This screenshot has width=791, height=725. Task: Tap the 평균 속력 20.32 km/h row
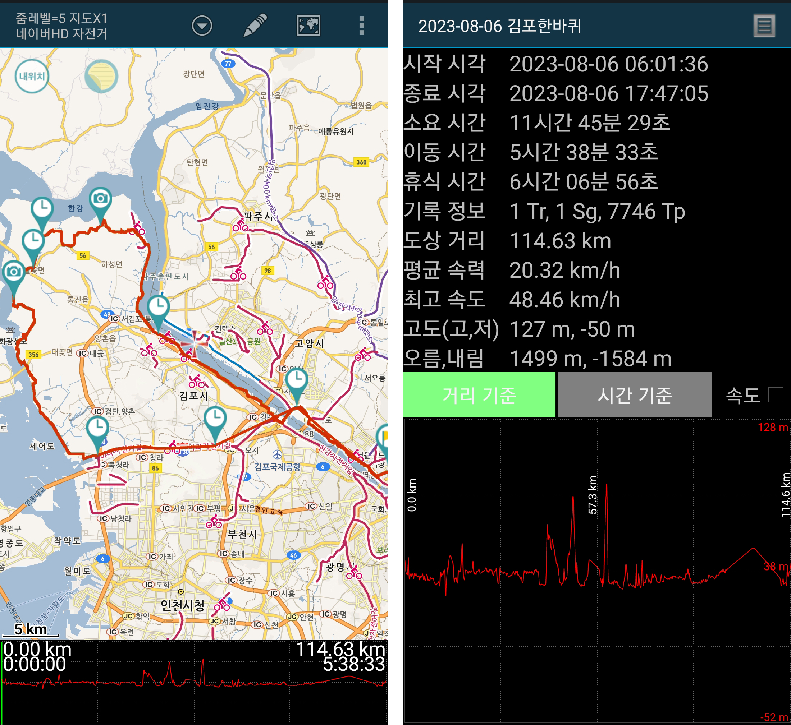point(597,270)
